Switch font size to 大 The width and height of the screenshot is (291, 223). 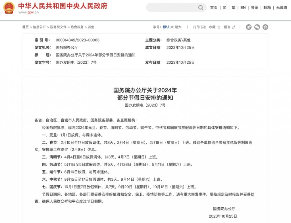[172, 27]
